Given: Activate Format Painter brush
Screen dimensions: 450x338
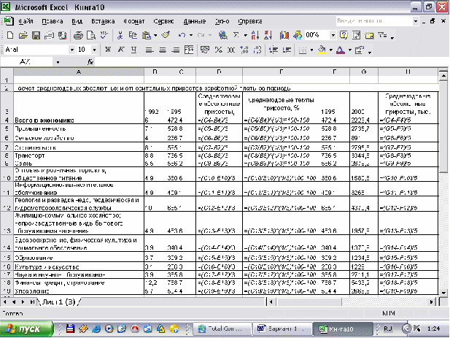Looking at the screenshot, I should tap(166, 35).
